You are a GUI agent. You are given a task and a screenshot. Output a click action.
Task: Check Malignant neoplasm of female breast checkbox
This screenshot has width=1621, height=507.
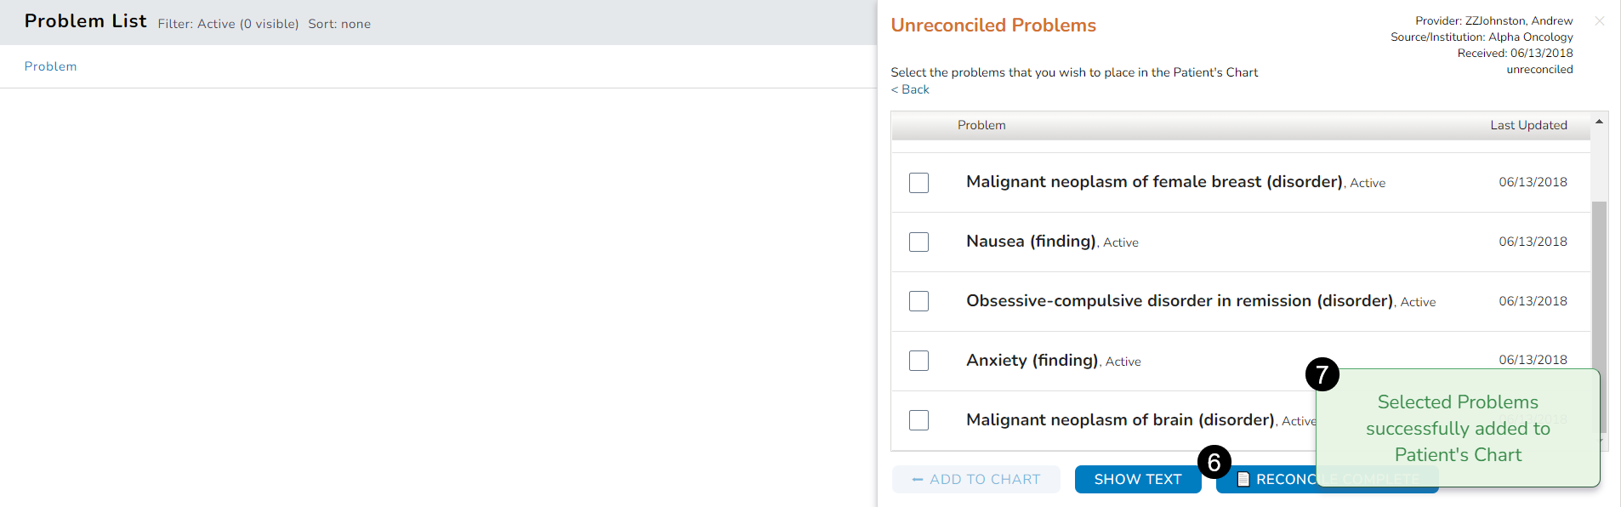click(x=919, y=183)
